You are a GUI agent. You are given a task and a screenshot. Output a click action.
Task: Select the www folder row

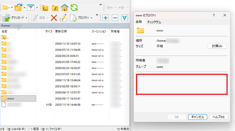point(19,98)
